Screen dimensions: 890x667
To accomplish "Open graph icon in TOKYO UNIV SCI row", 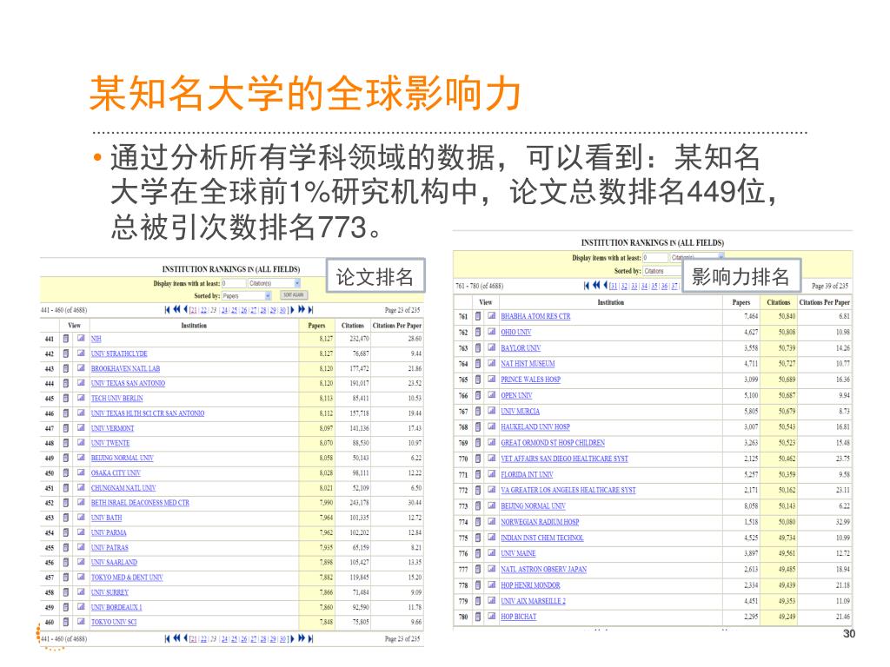I will (81, 621).
